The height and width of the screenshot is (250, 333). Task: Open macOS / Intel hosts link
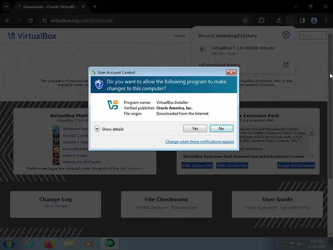click(75, 135)
